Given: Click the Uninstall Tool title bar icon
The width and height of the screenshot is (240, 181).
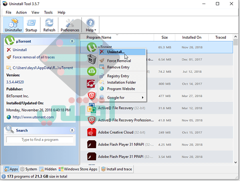Looking at the screenshot, I should pos(5,4).
